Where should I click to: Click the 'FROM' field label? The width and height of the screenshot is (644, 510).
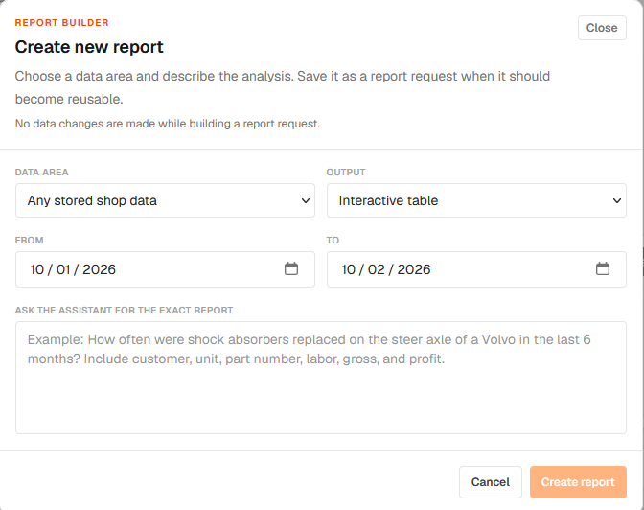[x=29, y=241]
